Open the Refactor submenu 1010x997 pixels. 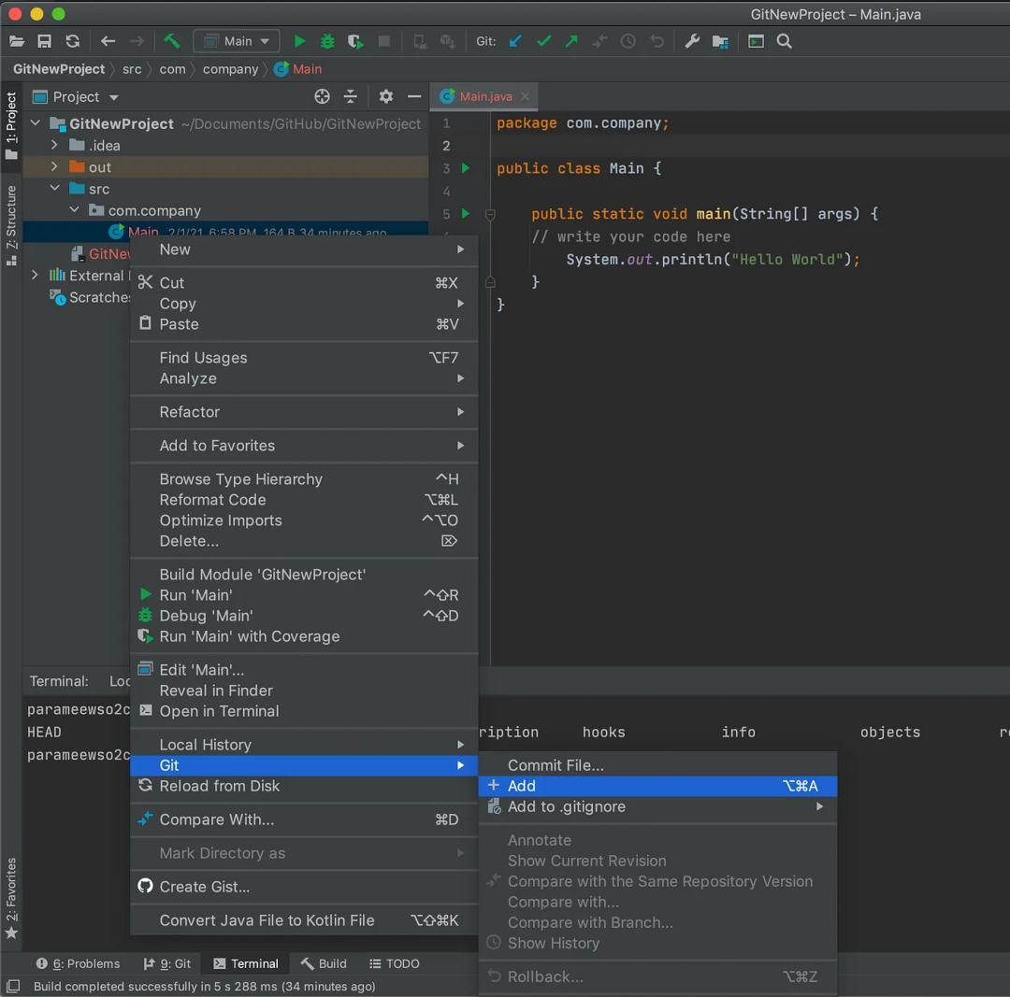pos(304,412)
